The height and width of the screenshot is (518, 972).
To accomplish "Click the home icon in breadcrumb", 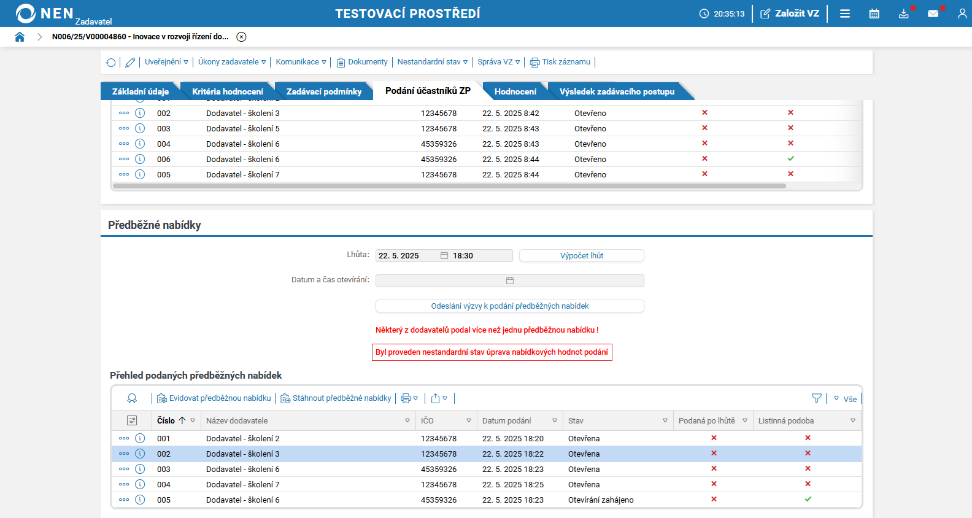I will [x=20, y=37].
